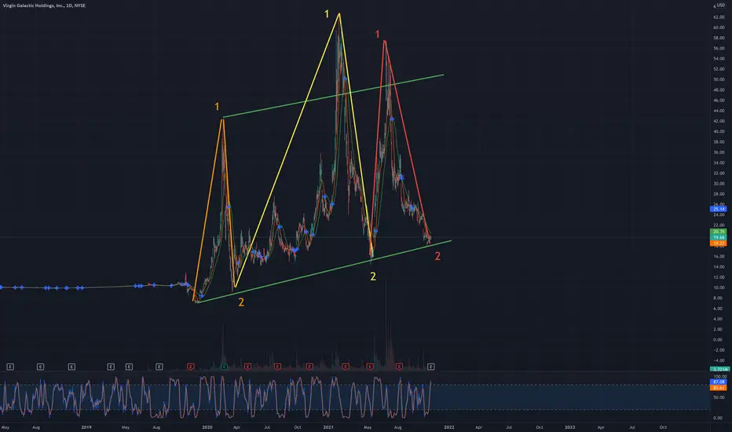The width and height of the screenshot is (732, 432).
Task: Select the lower green support trendline
Action: (324, 271)
